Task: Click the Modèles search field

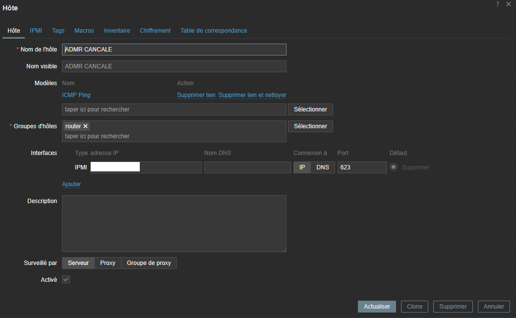Action: point(174,109)
